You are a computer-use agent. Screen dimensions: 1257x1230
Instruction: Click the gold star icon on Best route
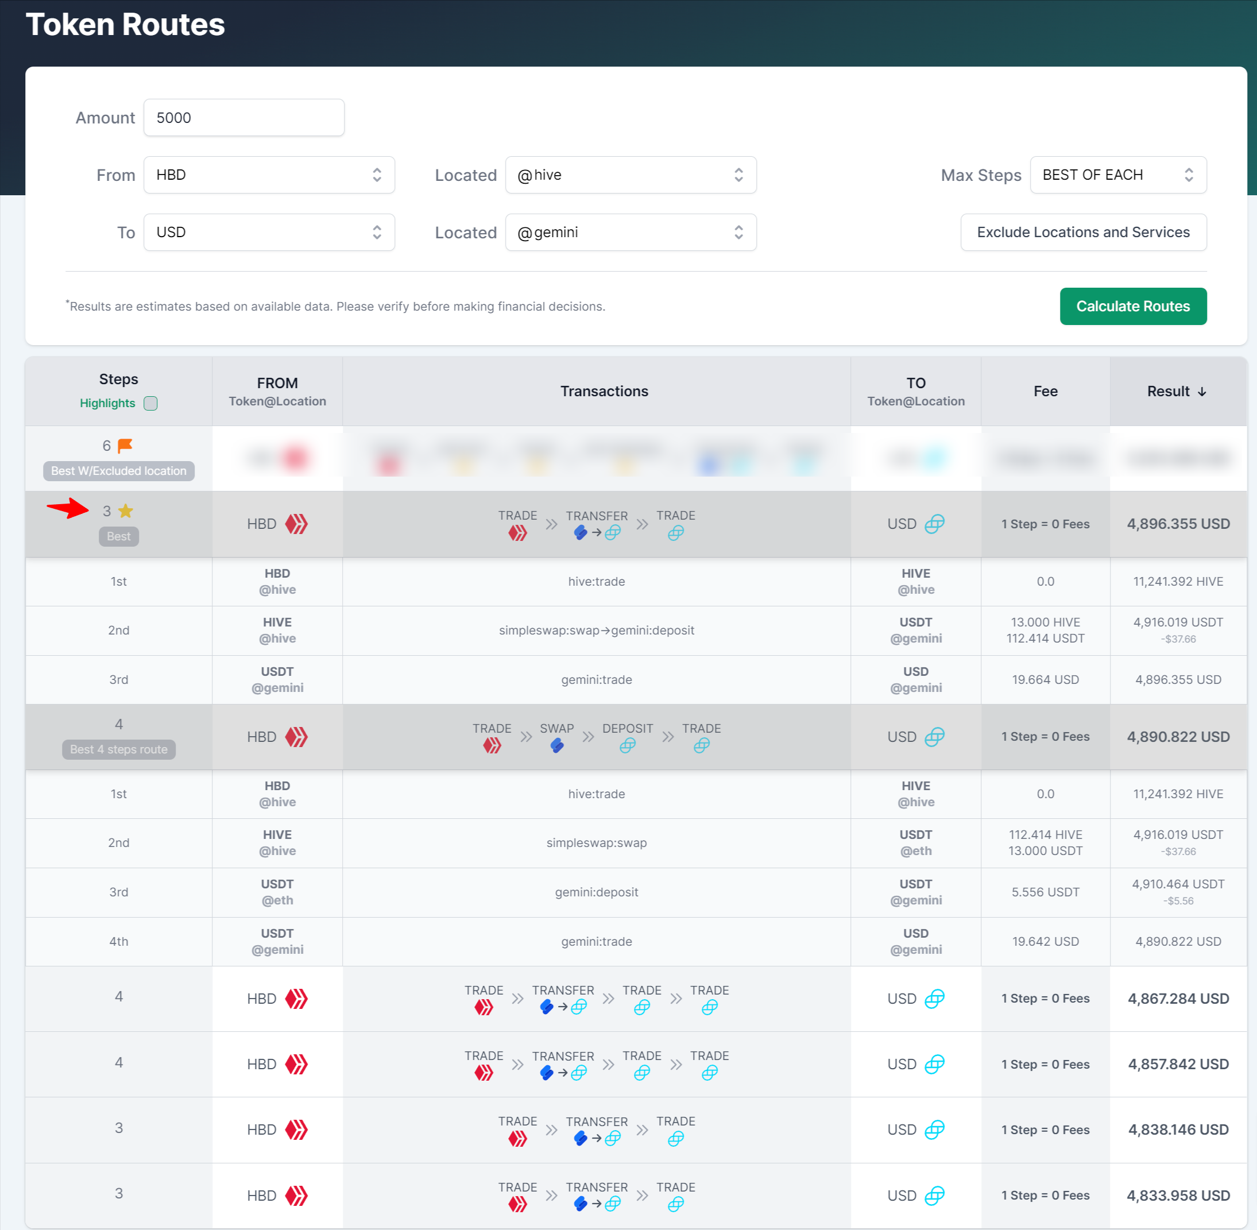click(126, 511)
